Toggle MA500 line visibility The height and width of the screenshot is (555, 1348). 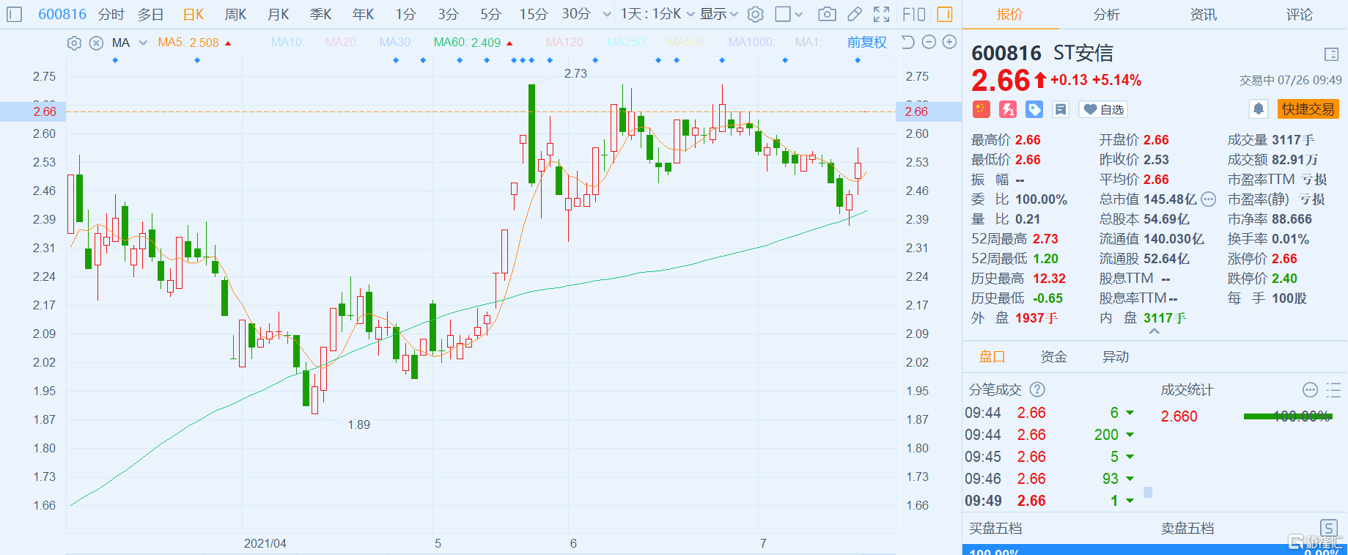pyautogui.click(x=687, y=43)
